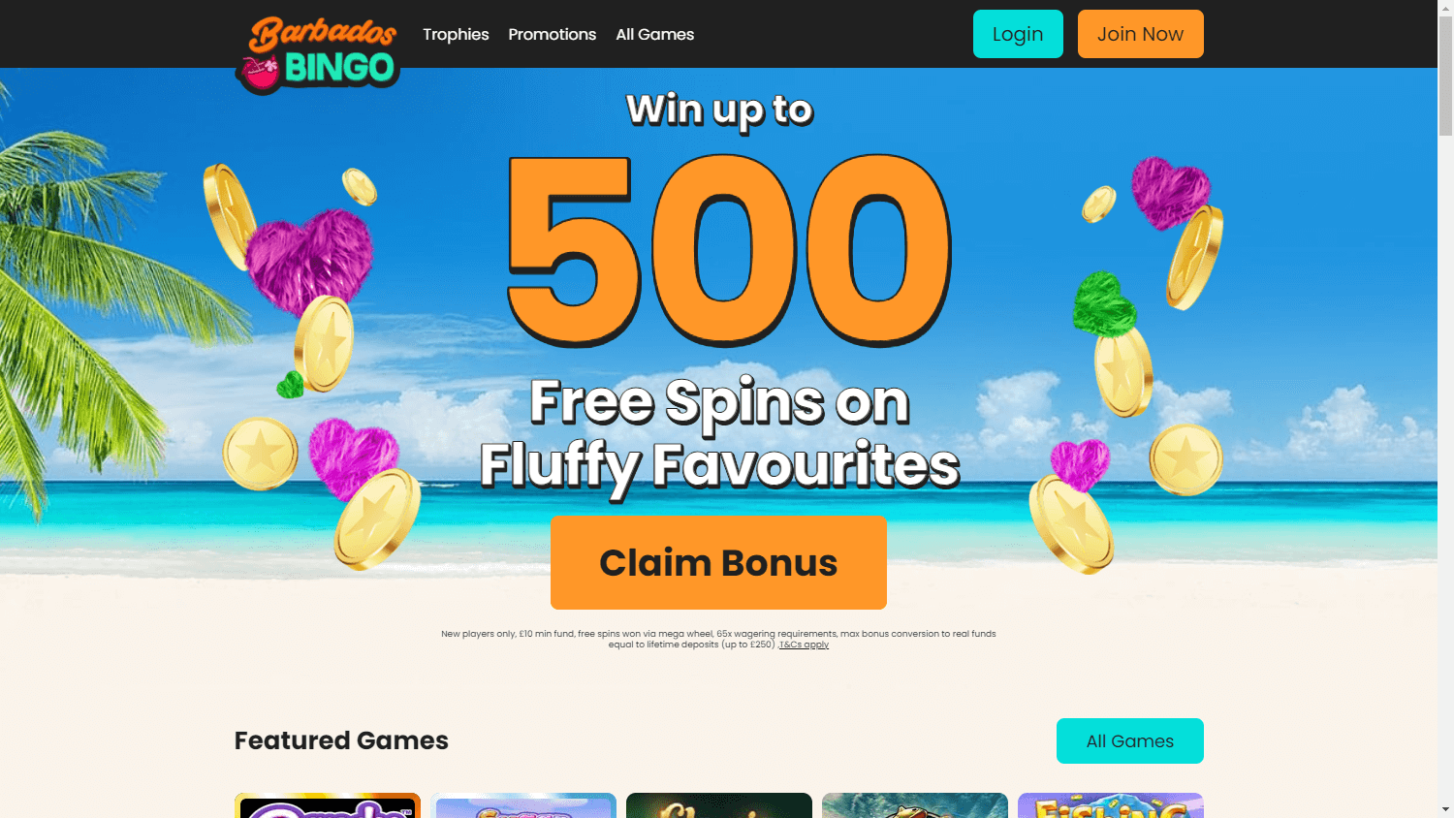Click the large orange 500 banner number
Screen dimensions: 1454x818
pos(729,250)
